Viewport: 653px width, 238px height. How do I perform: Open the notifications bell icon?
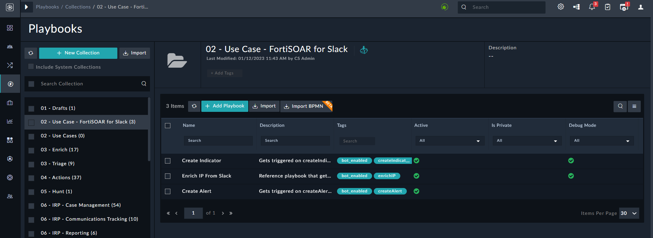pos(592,7)
